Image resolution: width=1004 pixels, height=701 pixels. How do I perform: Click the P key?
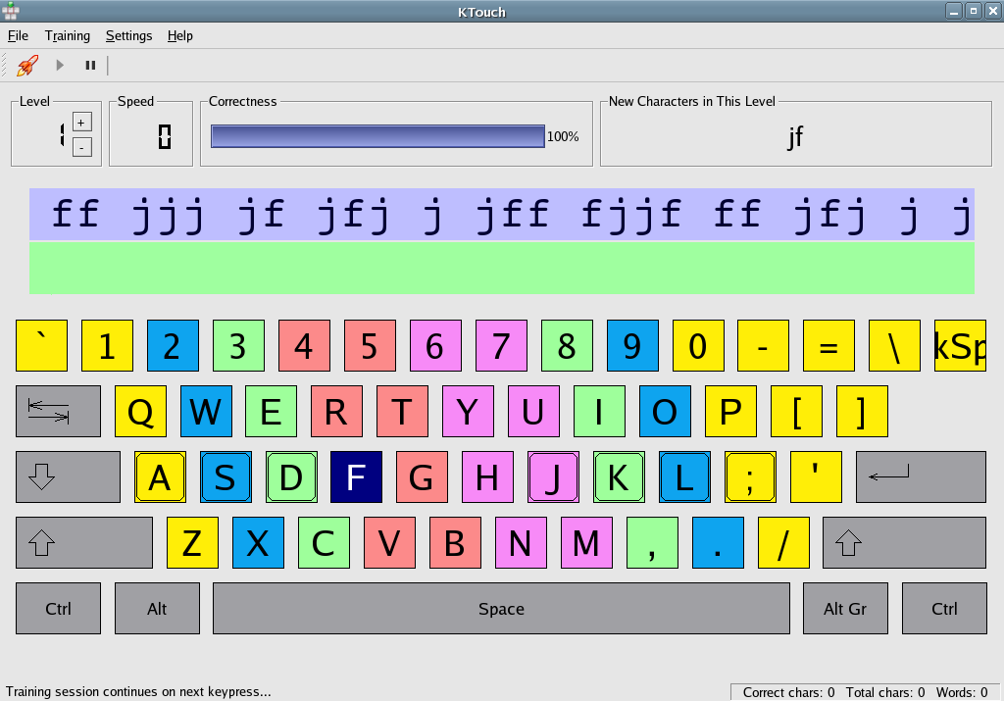pos(730,411)
